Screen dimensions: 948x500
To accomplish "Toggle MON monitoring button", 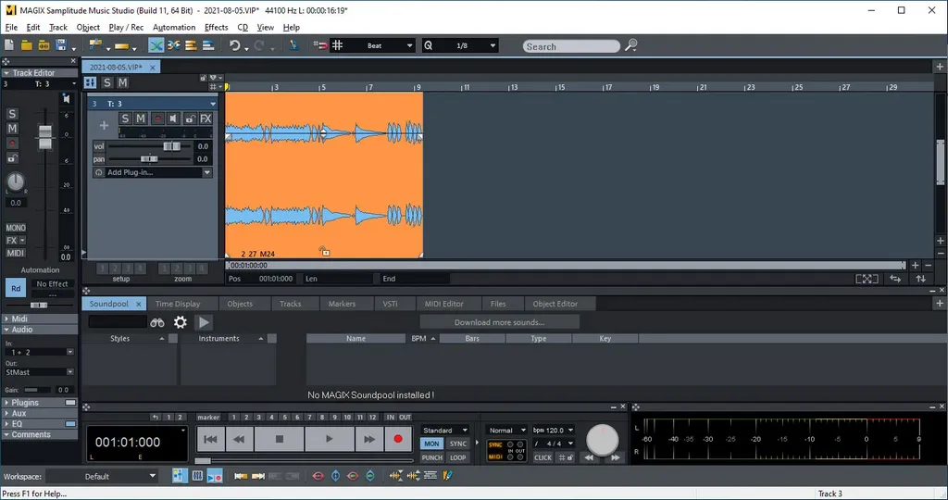I will click(x=431, y=444).
